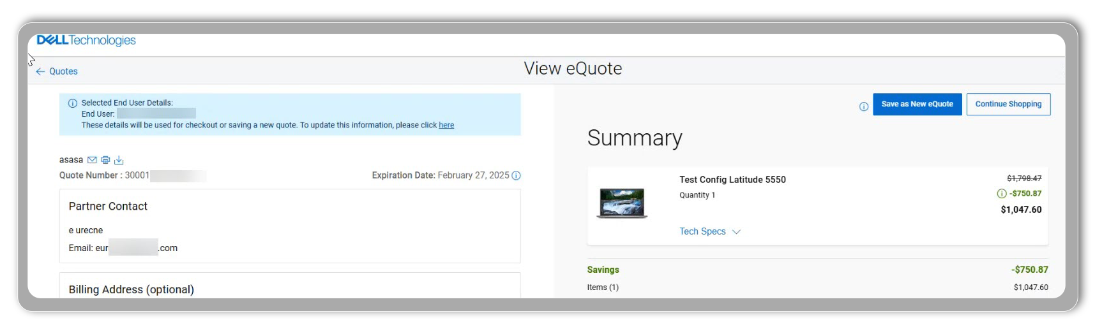The height and width of the screenshot is (334, 1095).
Task: Download the quote via download icon
Action: [119, 160]
